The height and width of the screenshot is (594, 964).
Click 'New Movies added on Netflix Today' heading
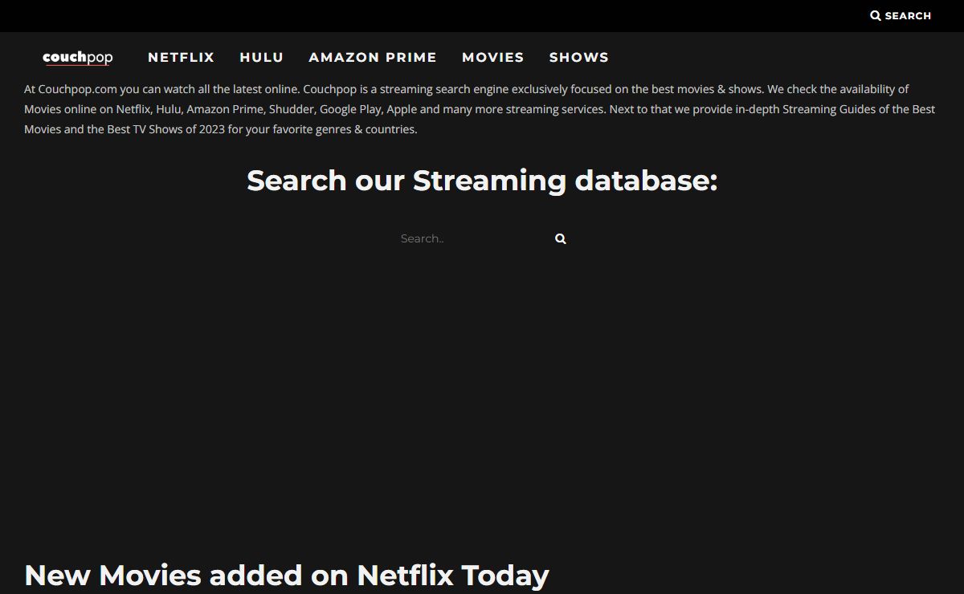pyautogui.click(x=287, y=576)
